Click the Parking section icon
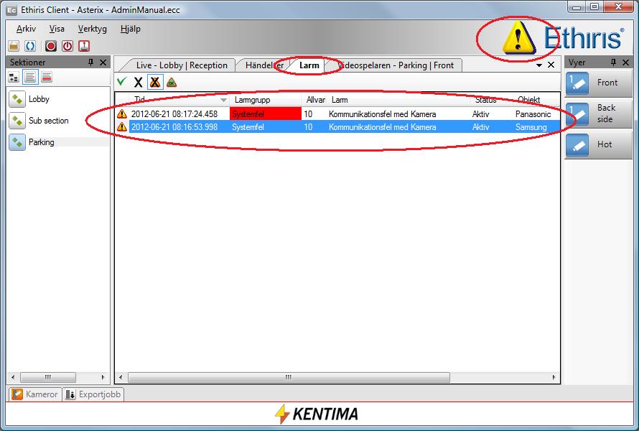The width and height of the screenshot is (639, 431). [17, 142]
